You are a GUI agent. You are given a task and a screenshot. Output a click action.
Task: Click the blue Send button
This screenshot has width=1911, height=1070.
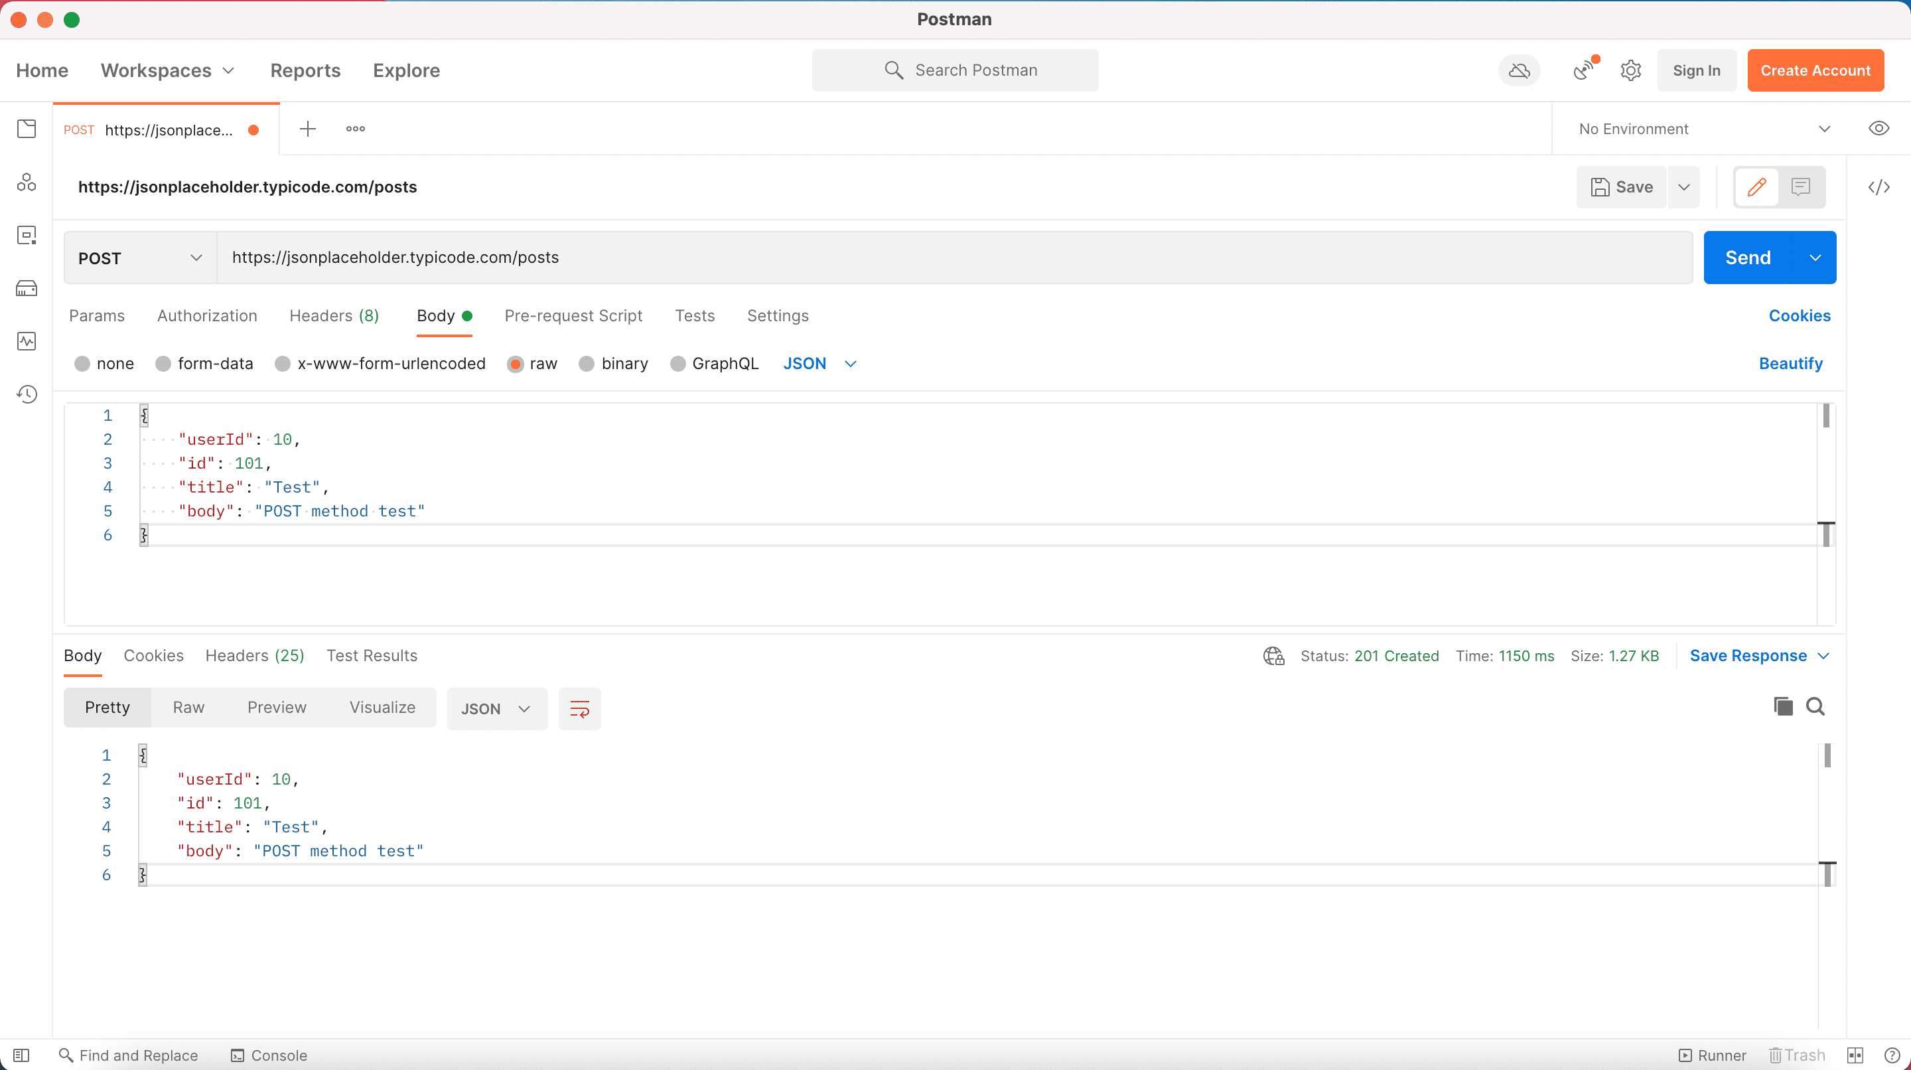click(1748, 258)
